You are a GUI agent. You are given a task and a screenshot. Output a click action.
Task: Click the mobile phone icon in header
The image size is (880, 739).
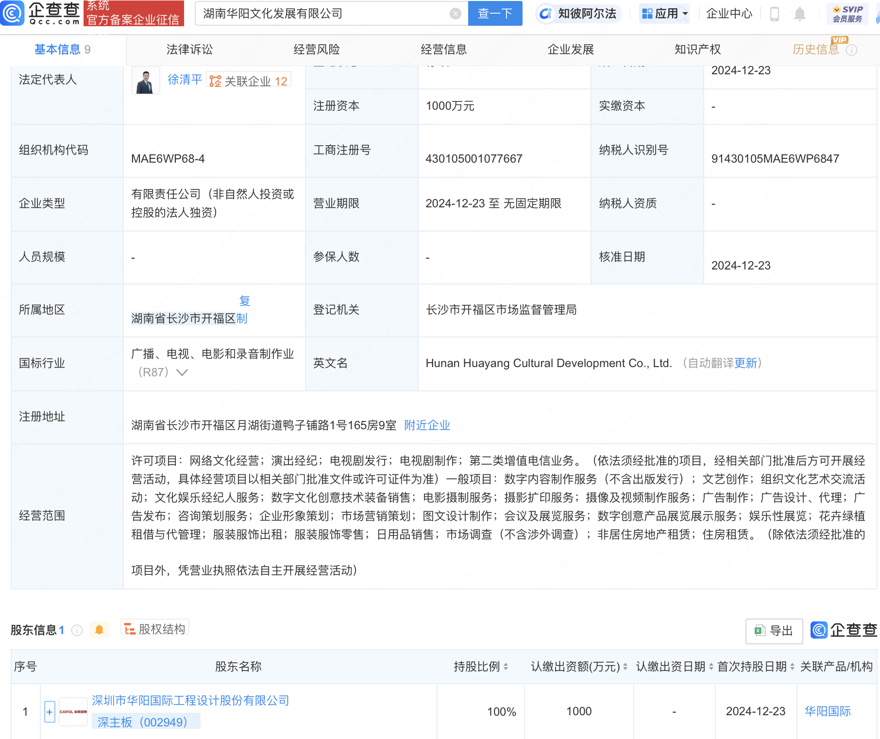pos(775,14)
